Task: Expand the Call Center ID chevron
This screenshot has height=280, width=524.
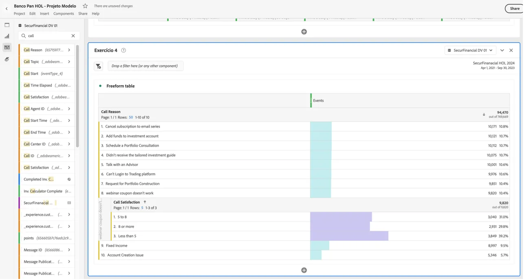Action: 69,144
